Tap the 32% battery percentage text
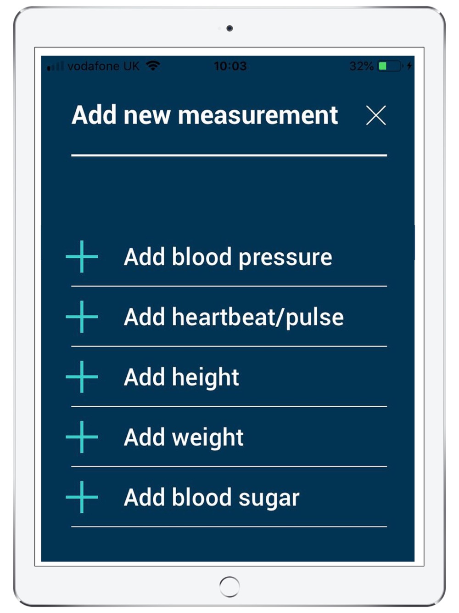The height and width of the screenshot is (613, 459). coord(361,66)
